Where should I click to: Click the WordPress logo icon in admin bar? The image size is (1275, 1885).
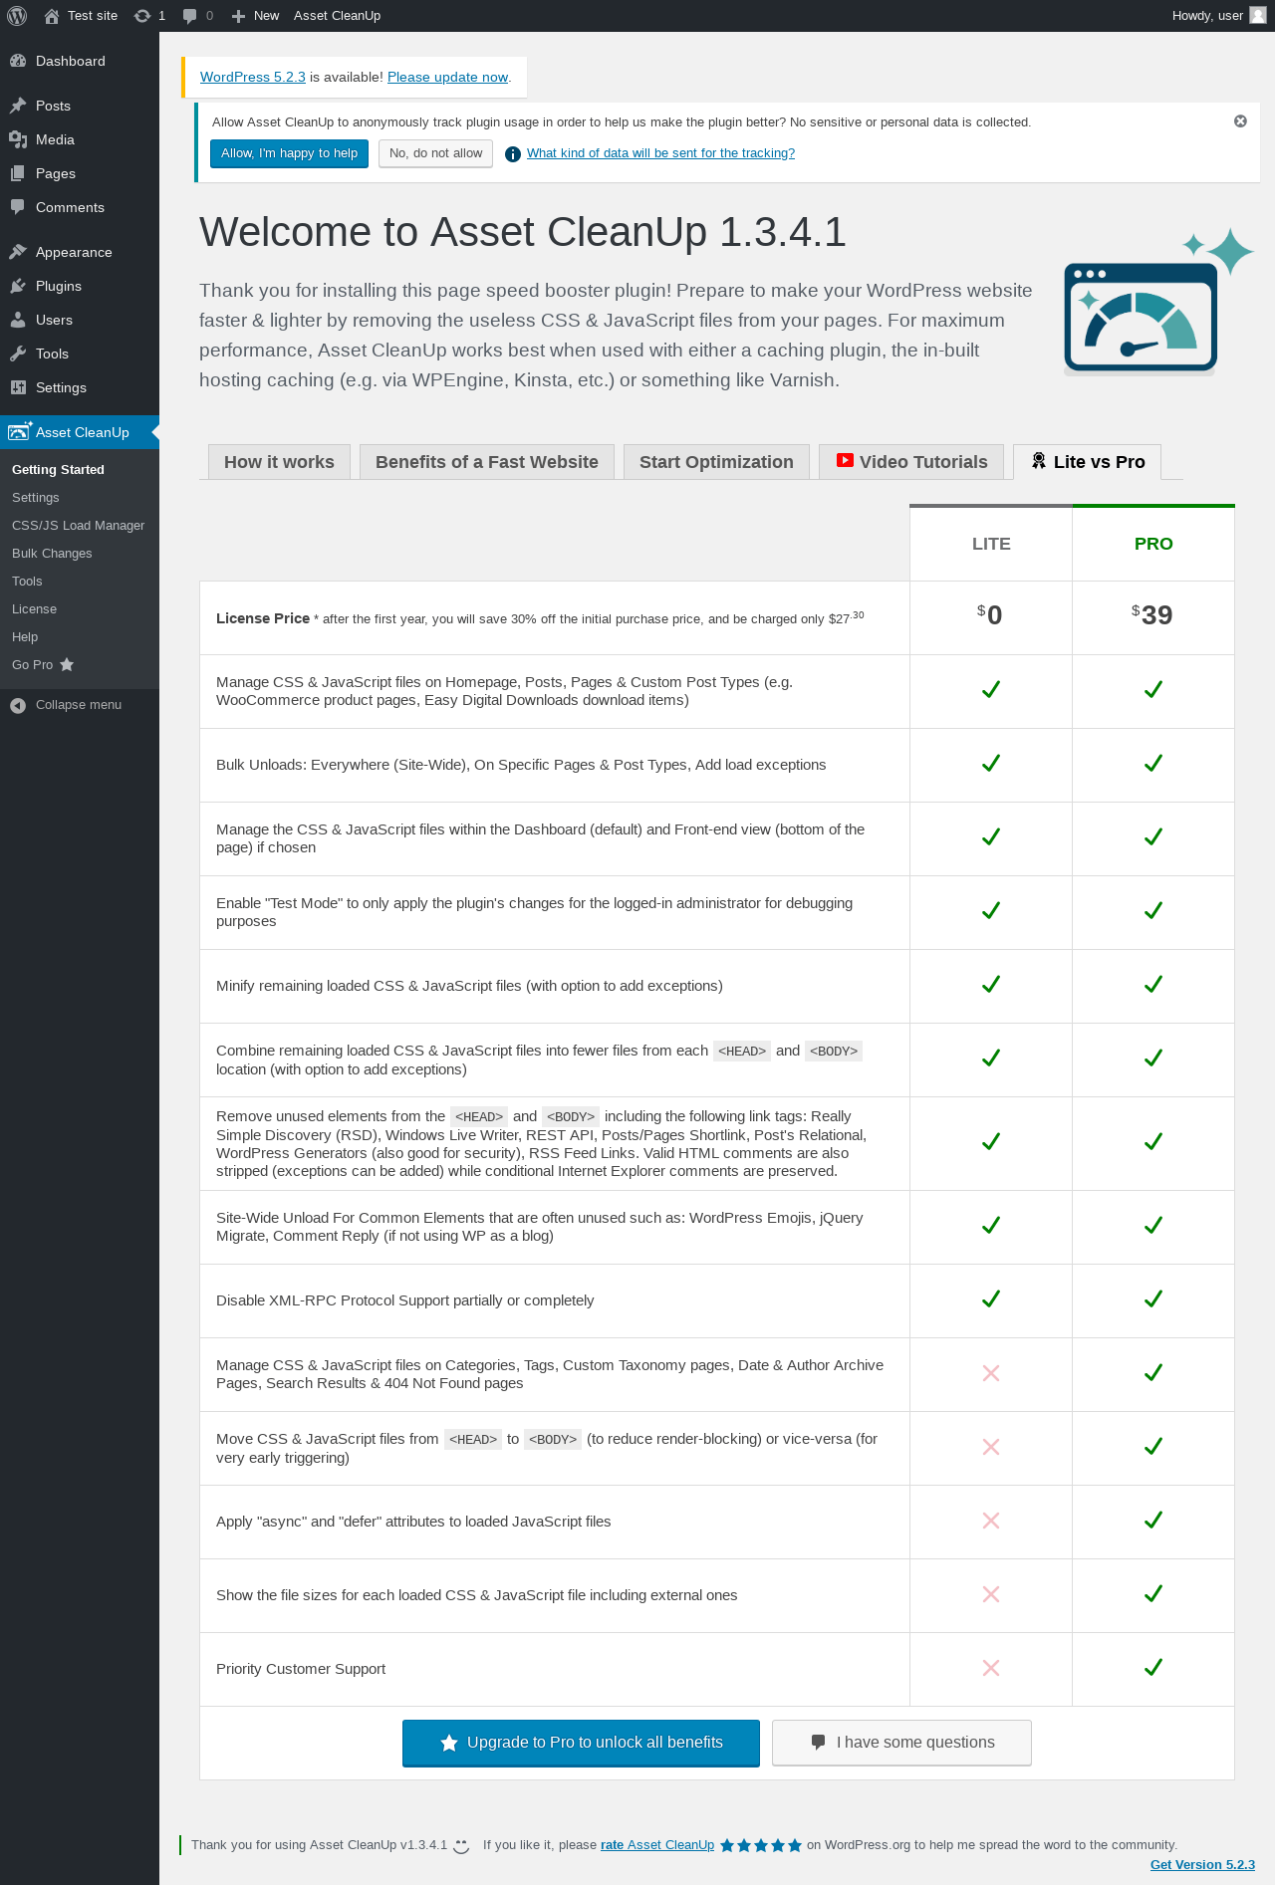click(17, 16)
